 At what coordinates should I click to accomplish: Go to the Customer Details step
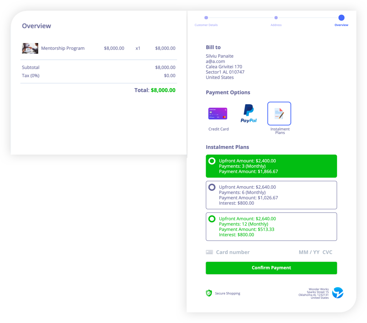[x=206, y=18]
